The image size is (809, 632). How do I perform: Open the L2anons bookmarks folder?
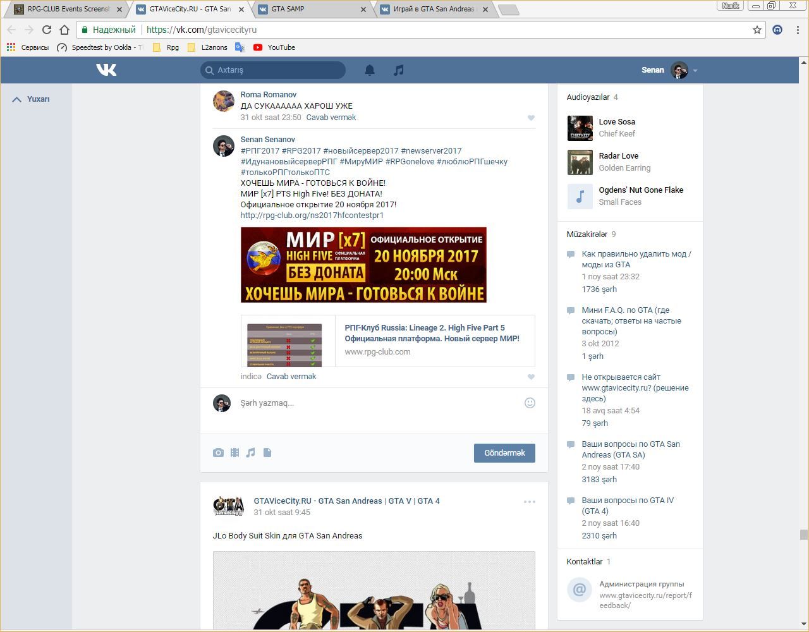coord(207,47)
